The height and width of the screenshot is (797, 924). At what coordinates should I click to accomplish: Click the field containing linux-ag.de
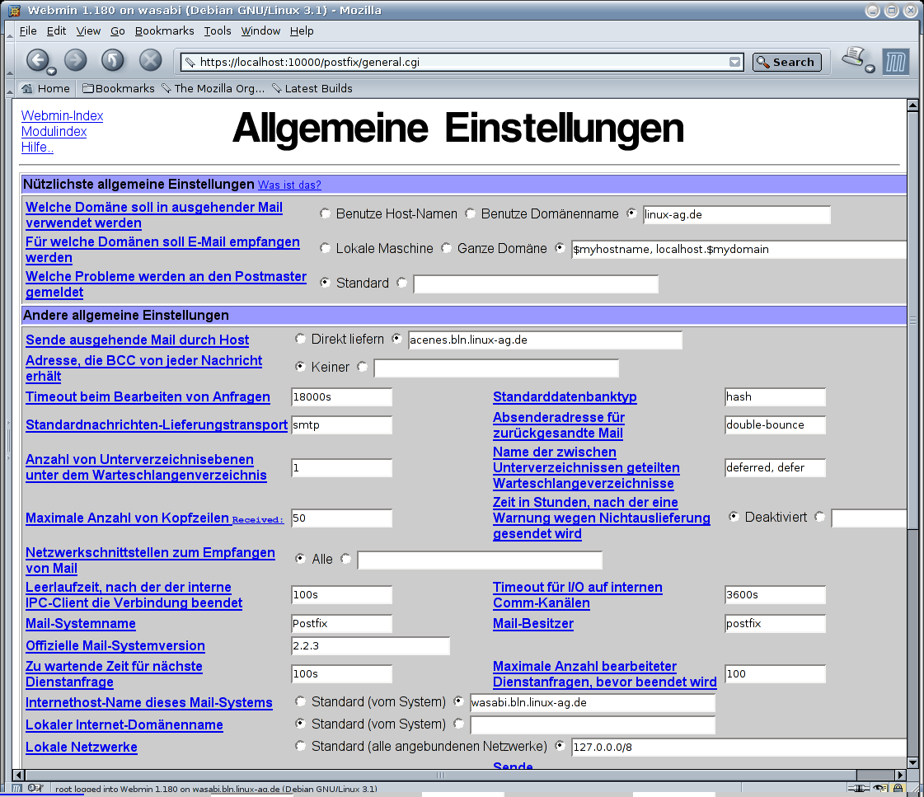[x=737, y=214]
